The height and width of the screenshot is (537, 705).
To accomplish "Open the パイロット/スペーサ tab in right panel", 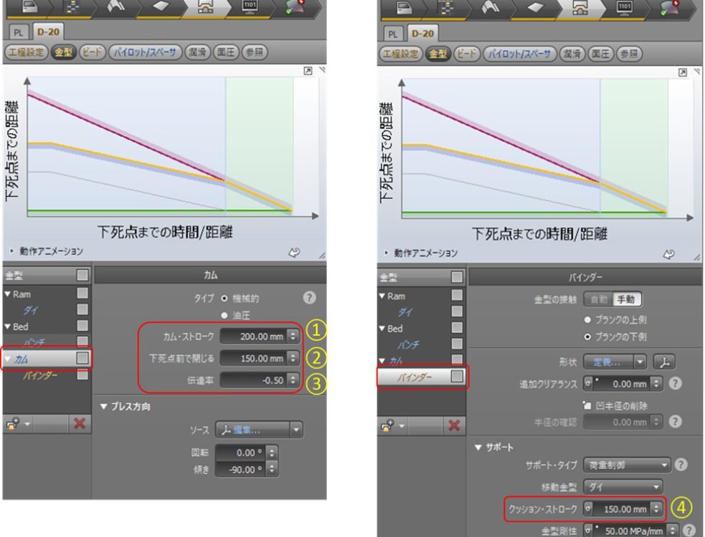I will click(519, 54).
